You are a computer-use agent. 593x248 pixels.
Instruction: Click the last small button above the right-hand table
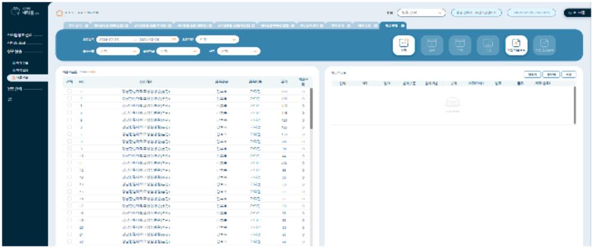[569, 75]
